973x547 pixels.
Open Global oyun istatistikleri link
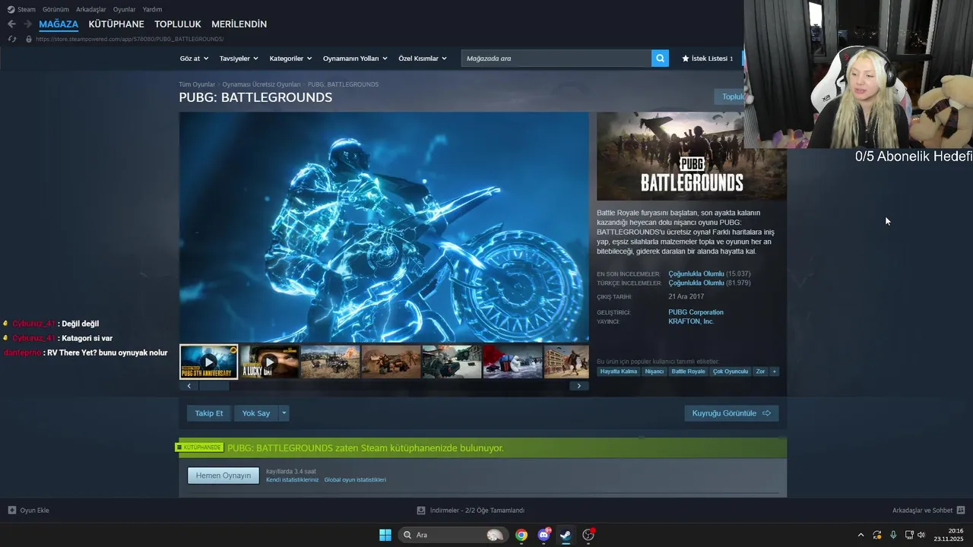coord(355,480)
